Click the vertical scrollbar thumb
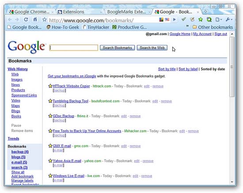 coord(232,67)
